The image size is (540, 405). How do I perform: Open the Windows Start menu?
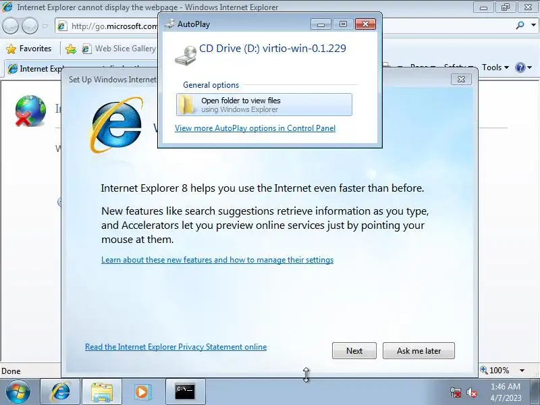coord(18,391)
